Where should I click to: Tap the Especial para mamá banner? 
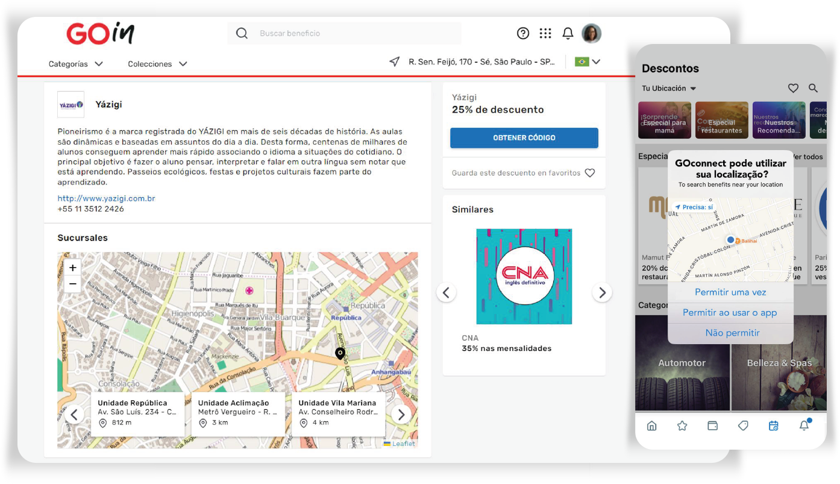(x=665, y=120)
